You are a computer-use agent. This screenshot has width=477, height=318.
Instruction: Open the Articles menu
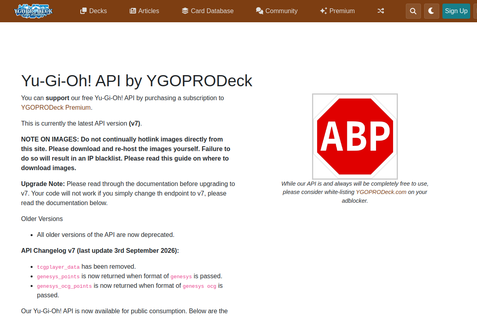click(x=144, y=11)
